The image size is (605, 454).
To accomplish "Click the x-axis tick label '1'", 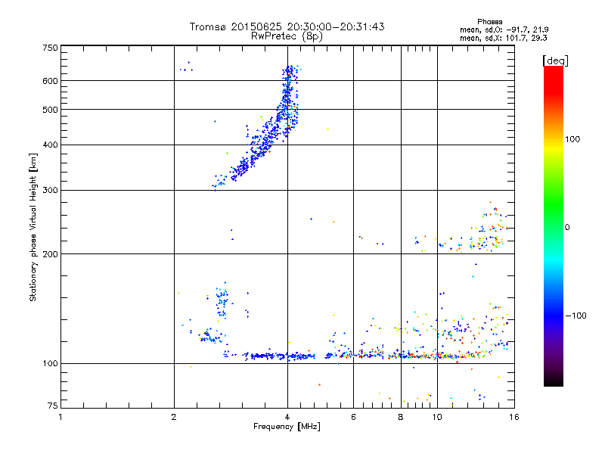I will pyautogui.click(x=60, y=417).
